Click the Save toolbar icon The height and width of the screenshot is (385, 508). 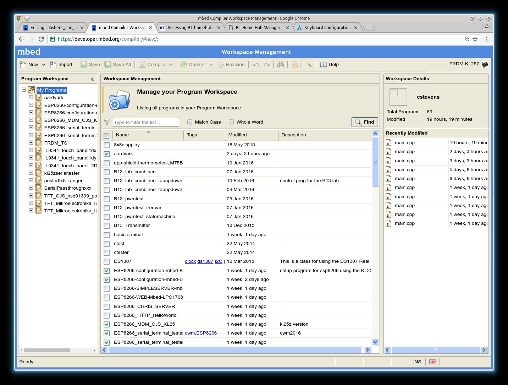[84, 65]
